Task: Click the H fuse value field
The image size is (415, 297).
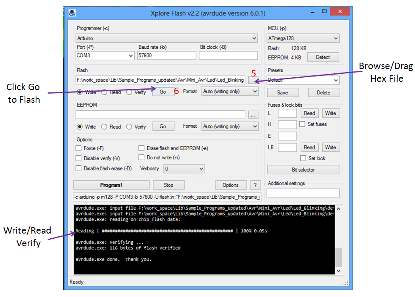Action: (287, 125)
